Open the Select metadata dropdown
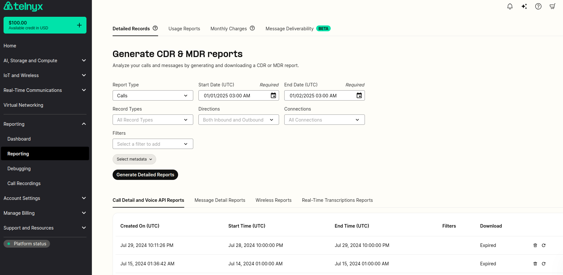563x275 pixels. coord(134,159)
